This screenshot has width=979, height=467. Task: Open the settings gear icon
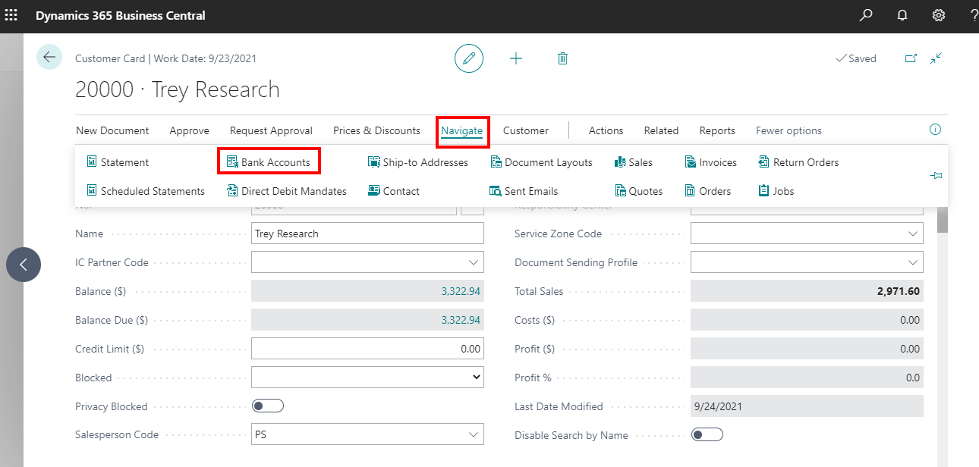938,15
